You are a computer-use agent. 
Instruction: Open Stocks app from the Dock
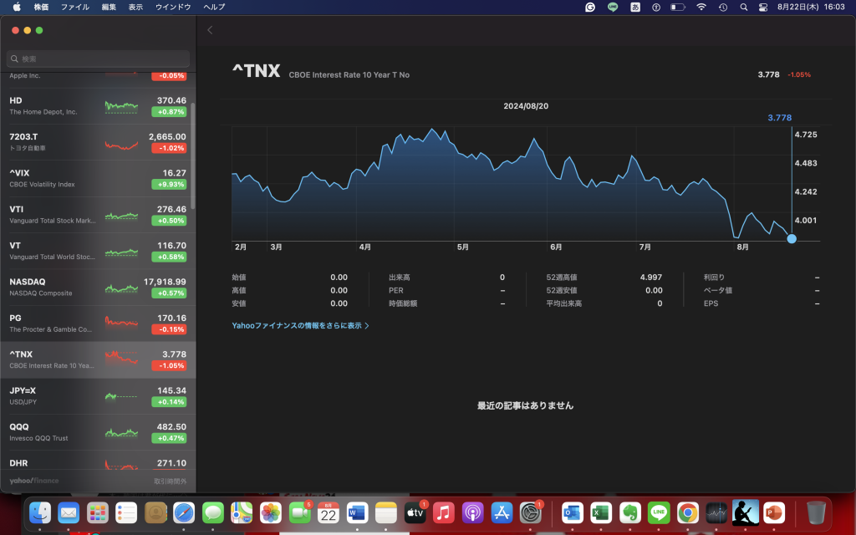[x=716, y=512]
